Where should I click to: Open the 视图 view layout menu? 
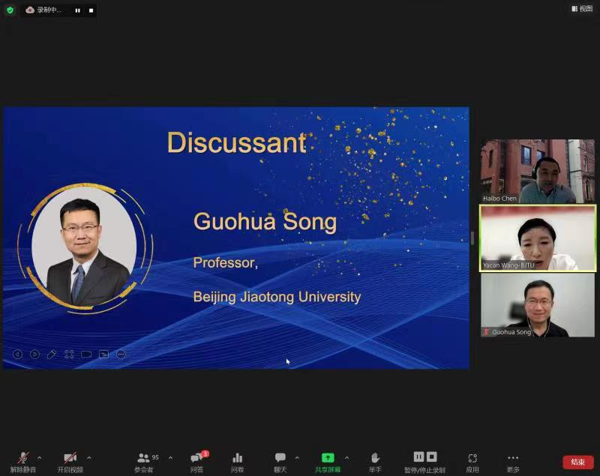582,9
